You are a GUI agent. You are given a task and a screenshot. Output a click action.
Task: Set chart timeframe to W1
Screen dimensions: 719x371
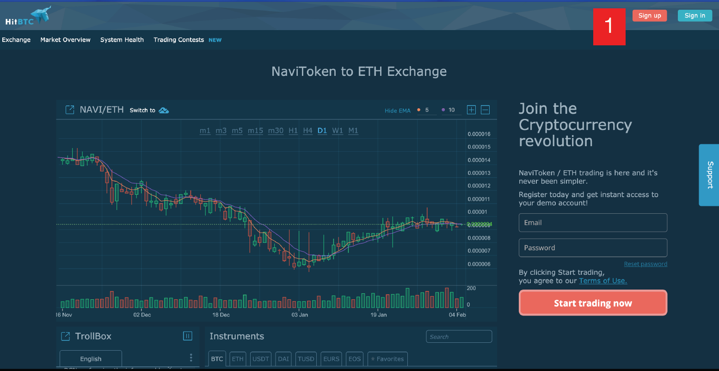(x=338, y=130)
